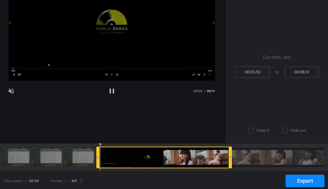Click the left arrow on the video preview
This screenshot has width=328, height=189.
pyautogui.click(x=10, y=23)
